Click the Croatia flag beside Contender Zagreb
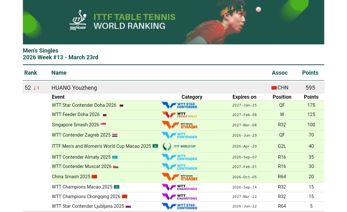This screenshot has width=347, height=212. (x=115, y=135)
